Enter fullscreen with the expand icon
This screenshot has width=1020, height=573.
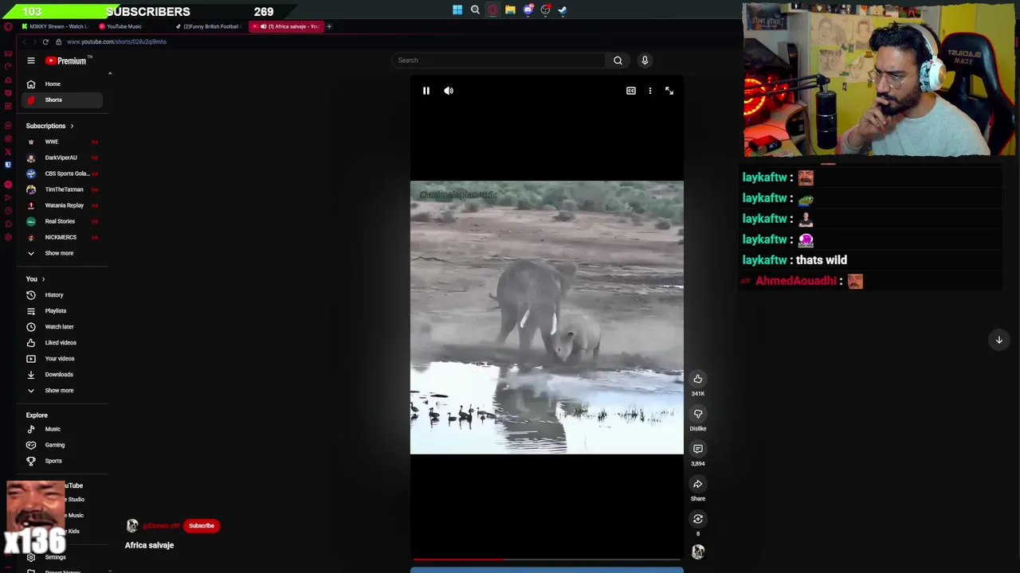coord(669,91)
